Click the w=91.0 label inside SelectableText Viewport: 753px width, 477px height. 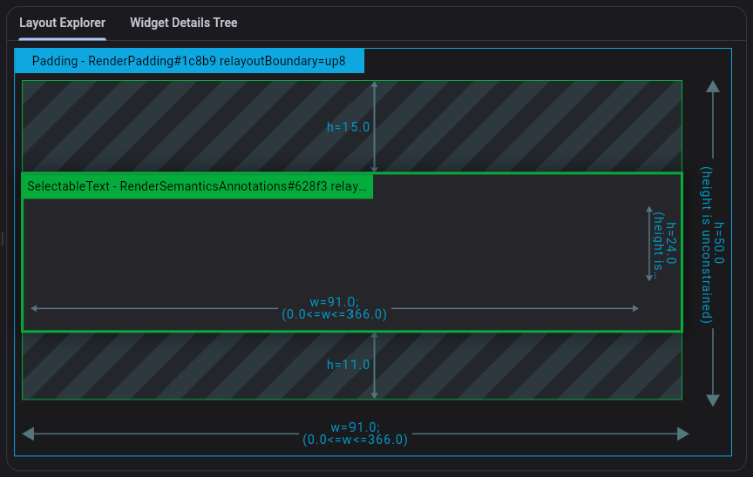point(334,308)
